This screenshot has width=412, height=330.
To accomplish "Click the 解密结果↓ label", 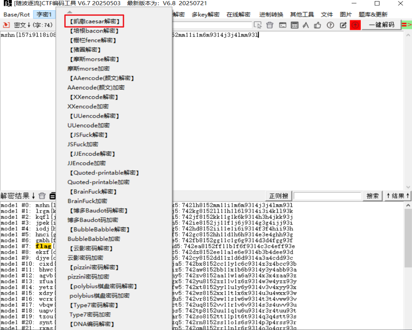I will pos(18,196).
